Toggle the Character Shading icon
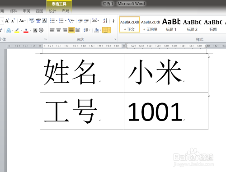226x172 pixels. pos(35,30)
